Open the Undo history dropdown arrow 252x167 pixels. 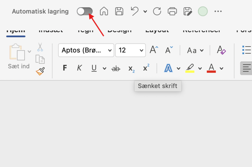[x=145, y=12]
